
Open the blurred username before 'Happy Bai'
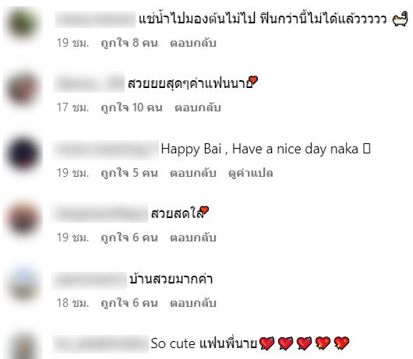pyautogui.click(x=105, y=150)
